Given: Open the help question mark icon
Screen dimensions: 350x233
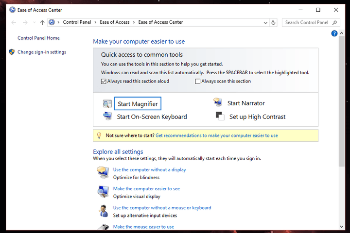Looking at the screenshot, I should (334, 33).
